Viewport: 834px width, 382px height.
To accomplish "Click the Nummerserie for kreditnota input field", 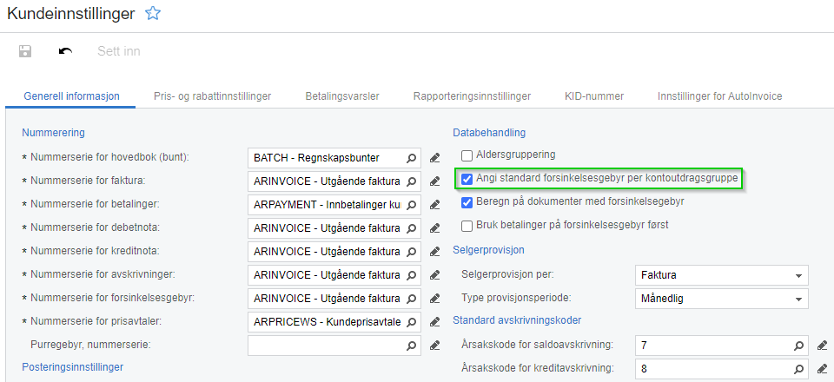I will [334, 251].
